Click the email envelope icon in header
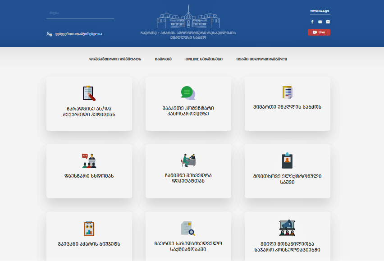The width and height of the screenshot is (384, 261). (x=328, y=22)
